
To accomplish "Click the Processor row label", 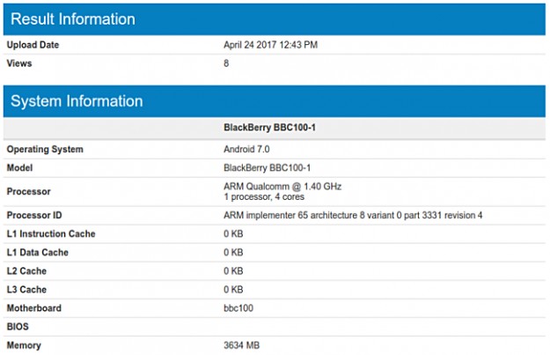I will [x=29, y=191].
